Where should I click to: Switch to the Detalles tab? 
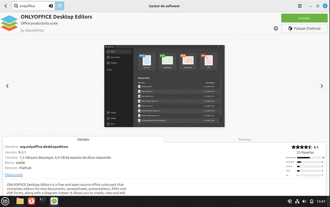[83, 139]
